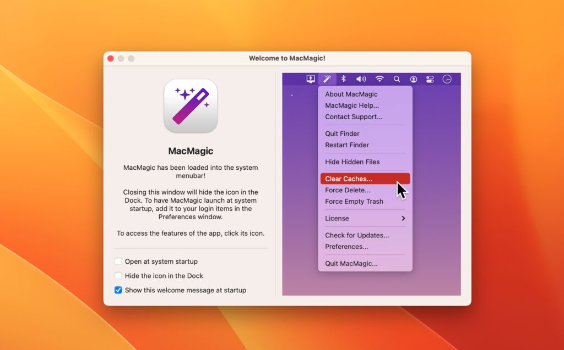Open the Wi-Fi menubar icon
Screen dimensions: 564x350
(x=379, y=79)
